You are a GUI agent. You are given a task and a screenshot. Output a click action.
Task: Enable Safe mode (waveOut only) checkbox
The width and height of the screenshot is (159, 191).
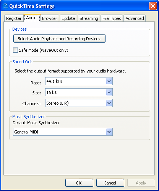[15, 50]
